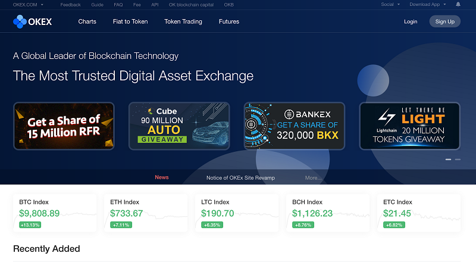
Task: Click the +7.11% ETH change badge
Action: point(121,225)
